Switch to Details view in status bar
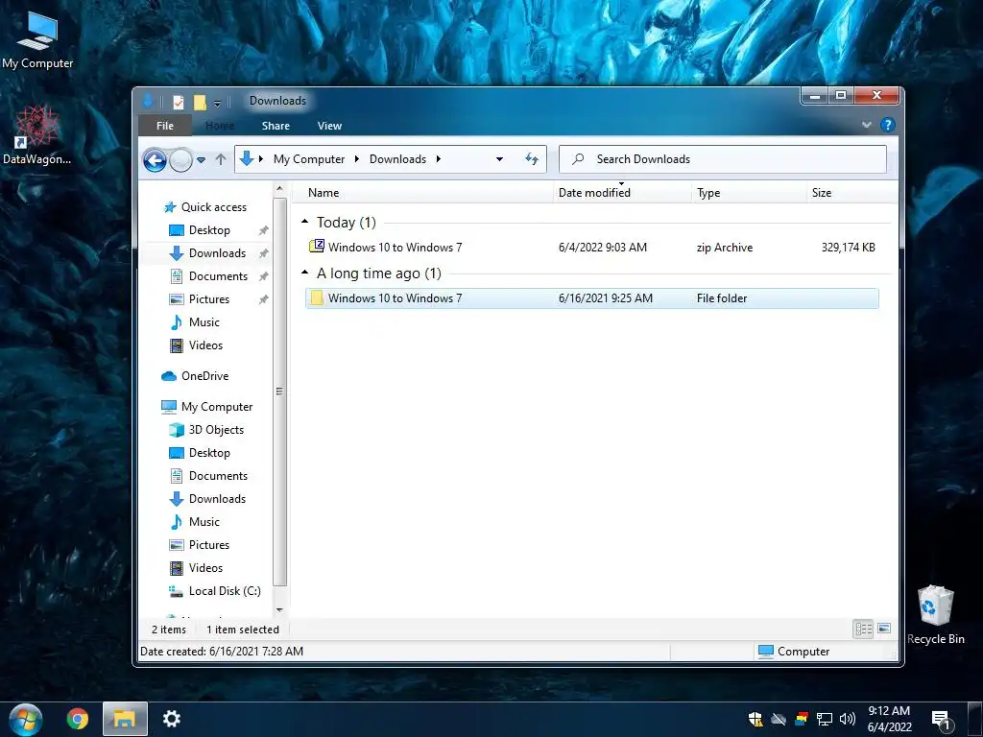This screenshot has height=737, width=983. [x=863, y=629]
